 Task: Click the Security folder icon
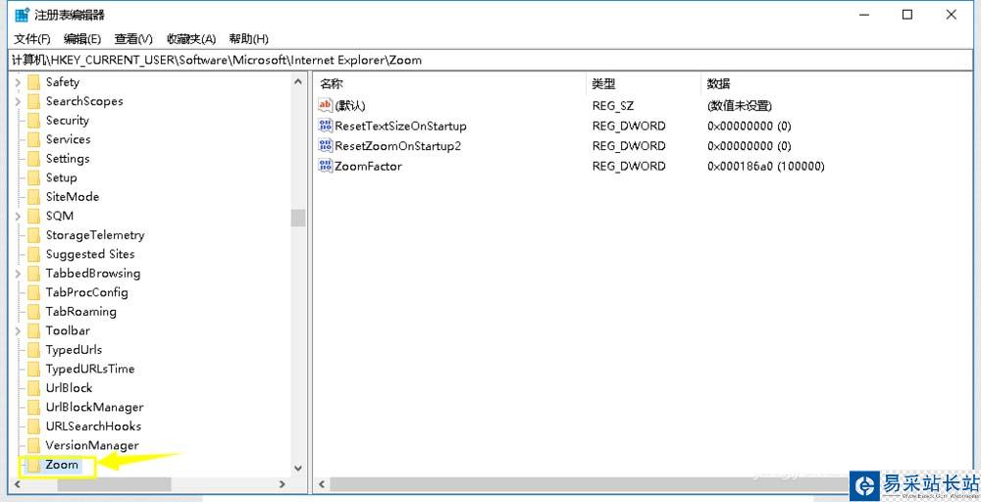pyautogui.click(x=33, y=121)
